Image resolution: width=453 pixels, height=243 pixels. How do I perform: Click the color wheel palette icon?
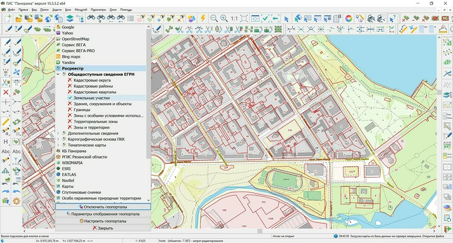coord(349,18)
